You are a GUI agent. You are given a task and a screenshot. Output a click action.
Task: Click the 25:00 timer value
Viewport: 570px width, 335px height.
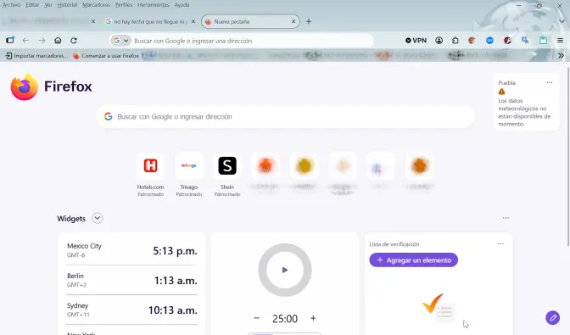pyautogui.click(x=285, y=319)
